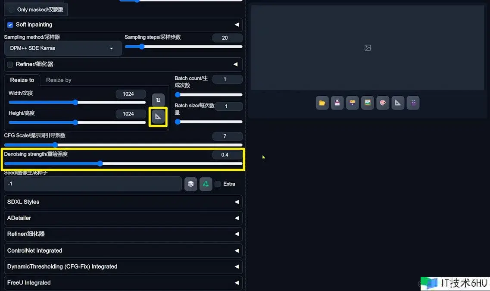The width and height of the screenshot is (490, 291).
Task: Click the auto-detect size ruler icon beside Height
Action: (x=158, y=116)
